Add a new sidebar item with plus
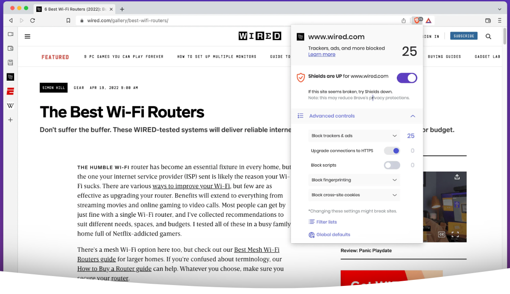The height and width of the screenshot is (294, 510). tap(10, 120)
